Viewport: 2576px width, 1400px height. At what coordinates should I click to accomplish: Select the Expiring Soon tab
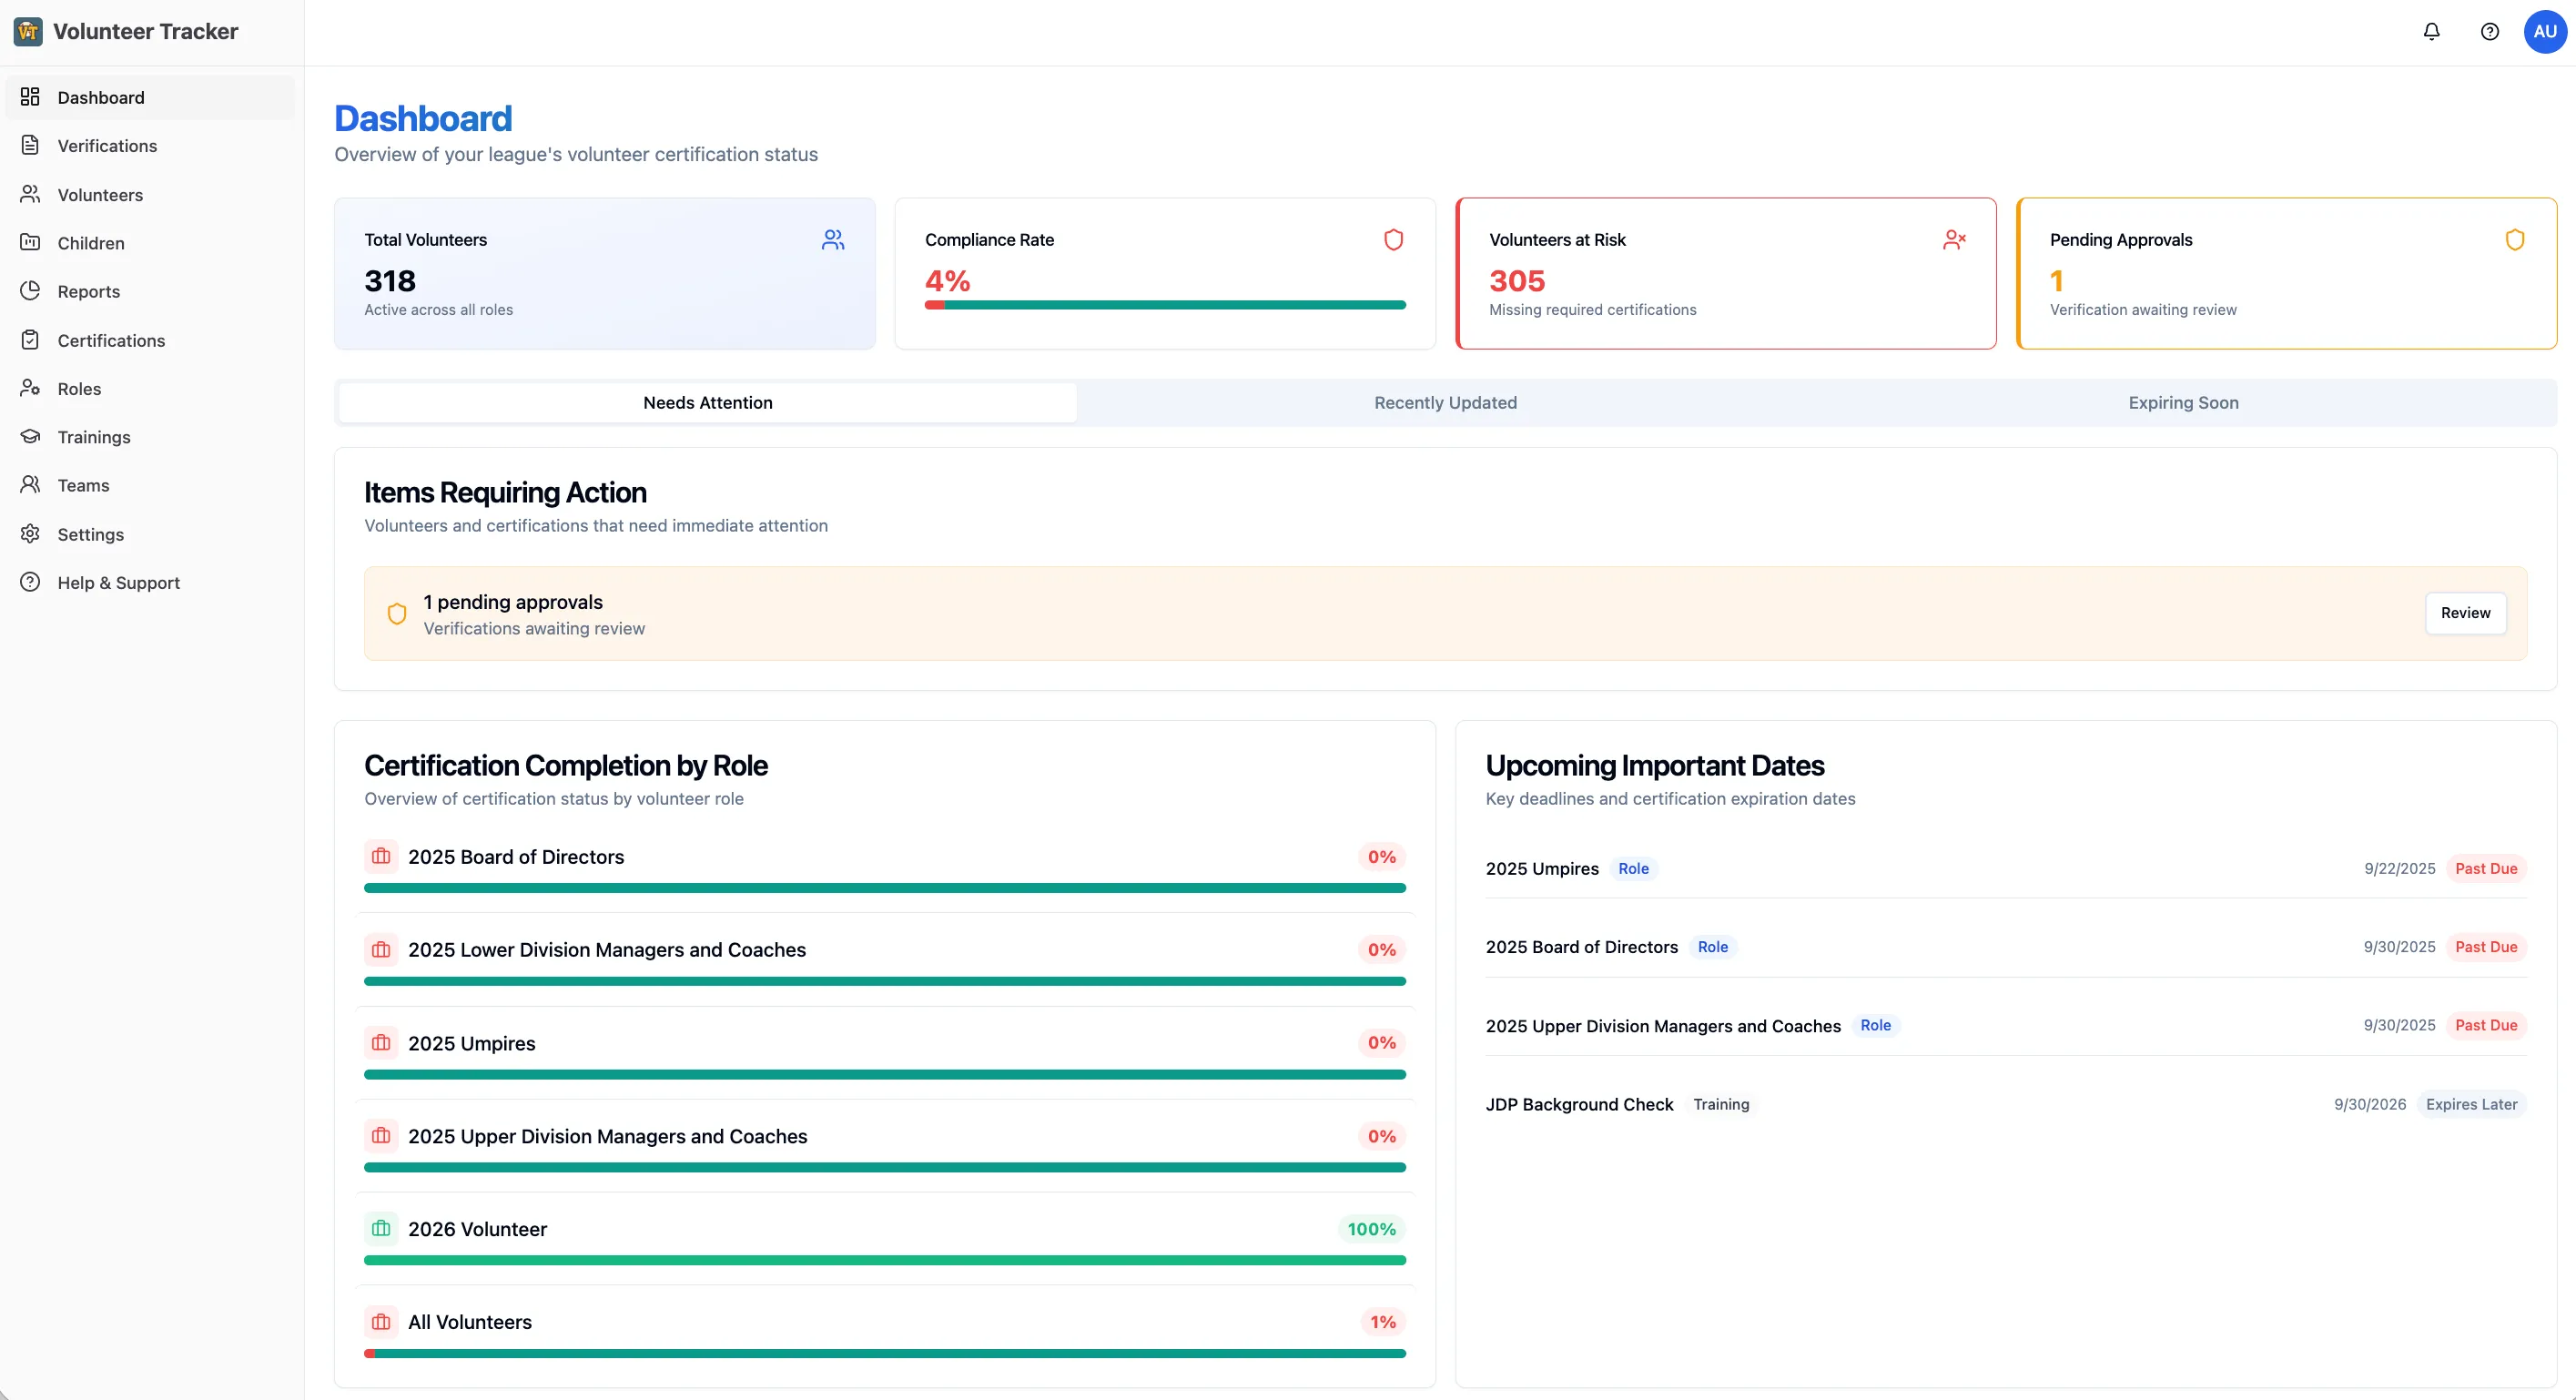2183,403
